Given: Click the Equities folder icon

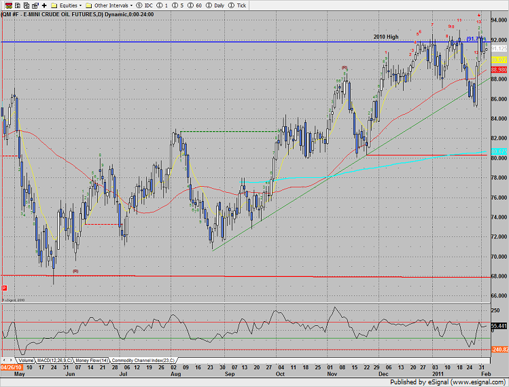Looking at the screenshot, I should (x=54, y=5).
